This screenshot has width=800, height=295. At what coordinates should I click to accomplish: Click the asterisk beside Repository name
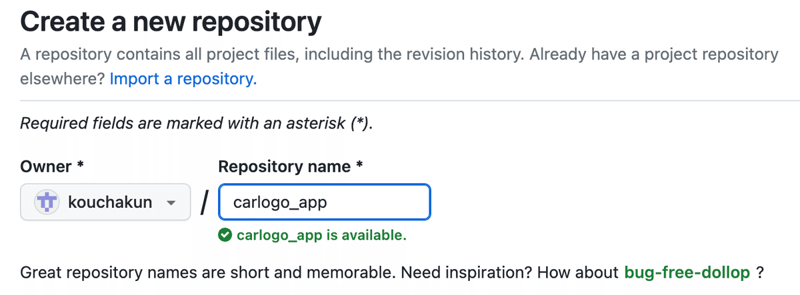pyautogui.click(x=359, y=164)
